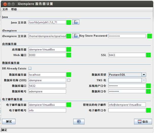
Task: Click the green indicator beside 系统用户口令
Action: point(148,86)
